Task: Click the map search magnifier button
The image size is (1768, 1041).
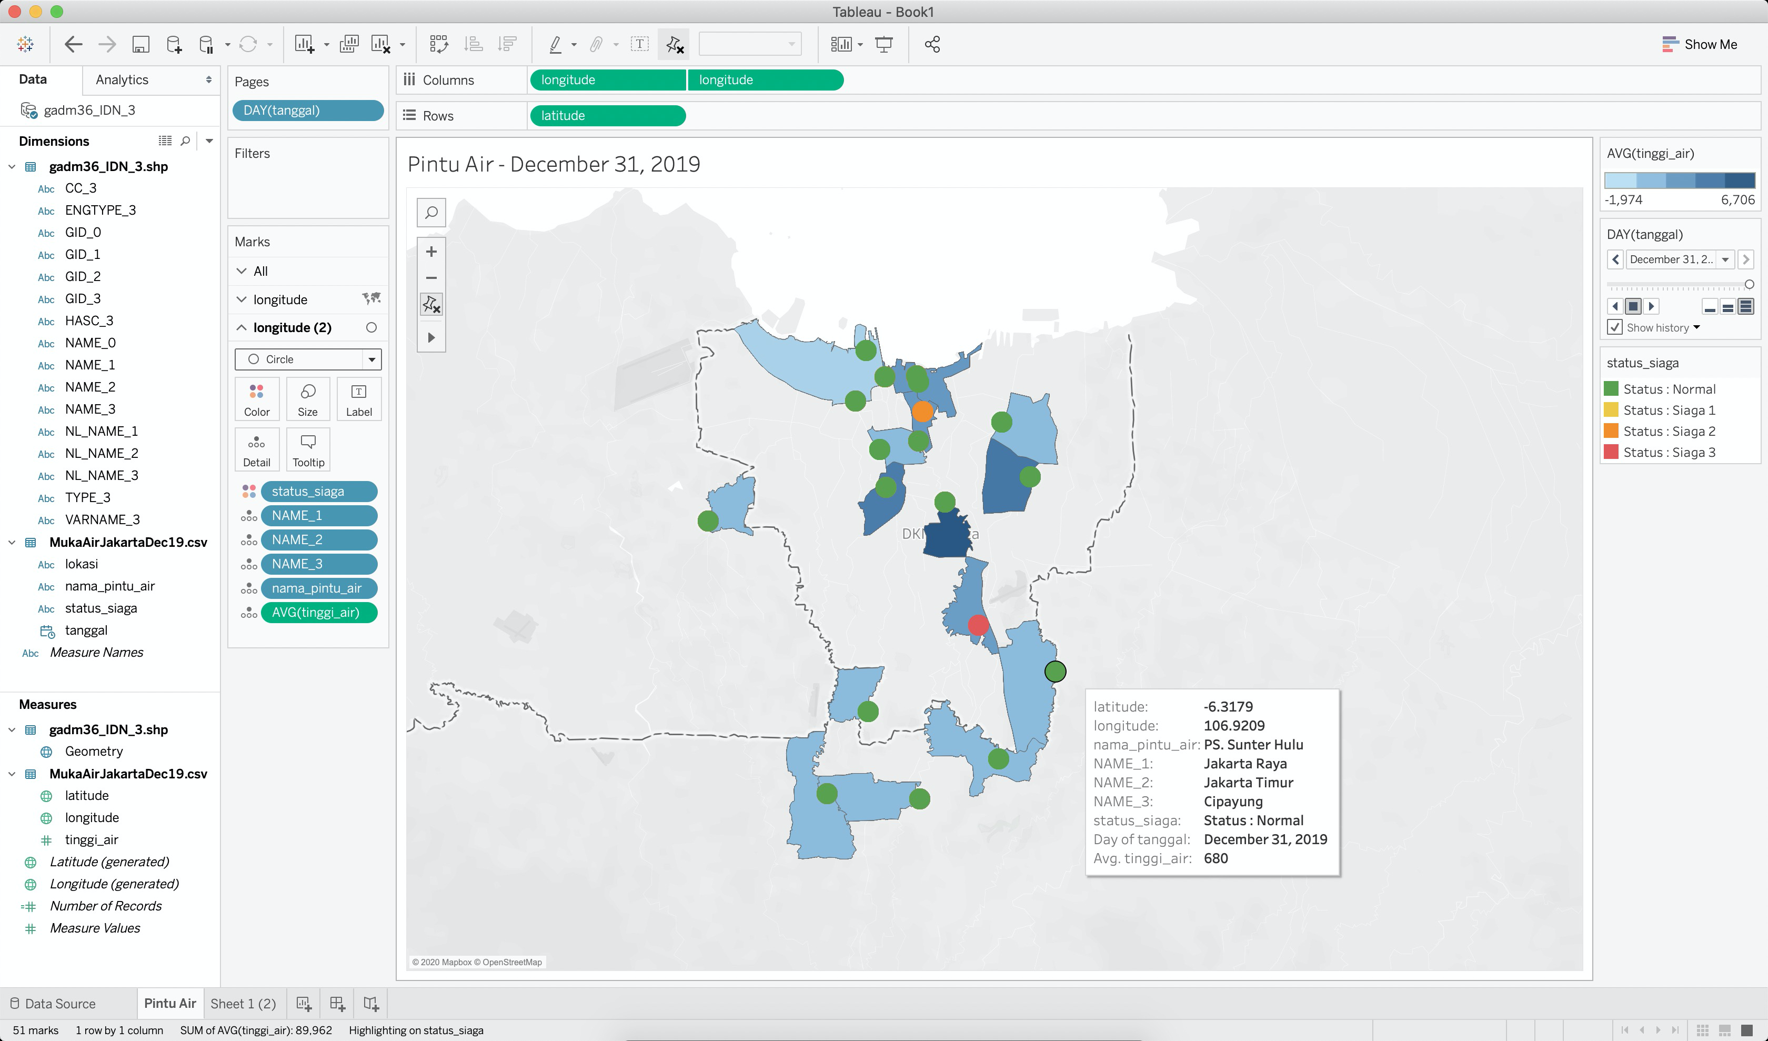Action: [x=431, y=212]
